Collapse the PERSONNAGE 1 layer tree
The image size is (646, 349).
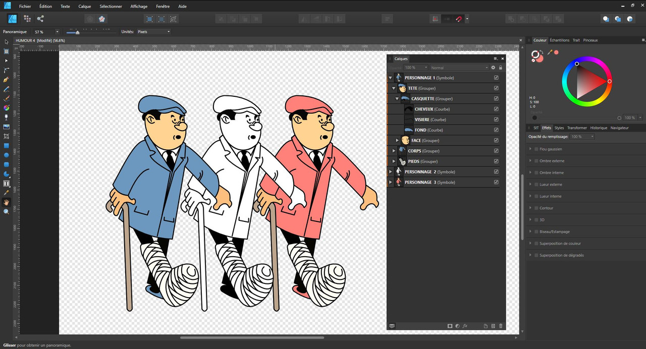coord(391,78)
